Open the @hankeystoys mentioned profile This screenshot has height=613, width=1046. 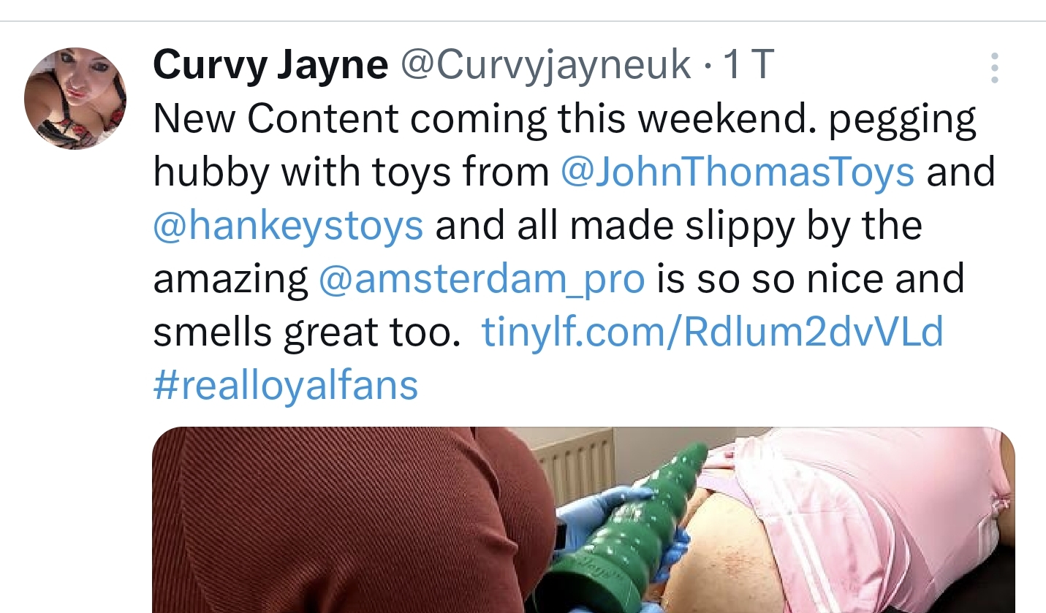288,226
